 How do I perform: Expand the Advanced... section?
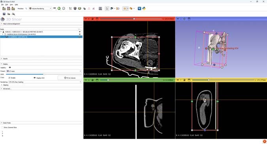[x=41, y=88]
